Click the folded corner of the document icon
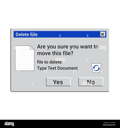120x128 pixels. click(x=32, y=48)
